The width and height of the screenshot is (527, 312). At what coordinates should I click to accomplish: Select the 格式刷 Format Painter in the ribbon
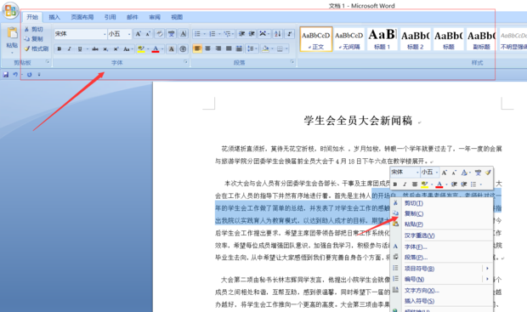pyautogui.click(x=37, y=48)
